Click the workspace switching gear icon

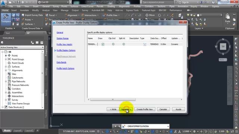click(x=194, y=131)
